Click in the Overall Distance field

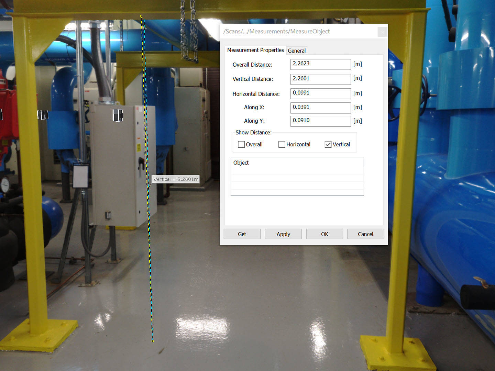pos(320,64)
